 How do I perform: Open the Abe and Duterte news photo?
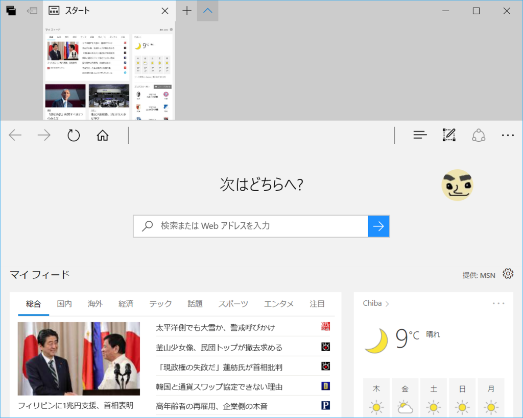(79, 358)
